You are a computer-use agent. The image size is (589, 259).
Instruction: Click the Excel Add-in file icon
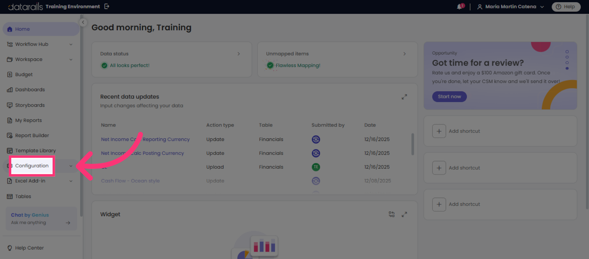10,181
